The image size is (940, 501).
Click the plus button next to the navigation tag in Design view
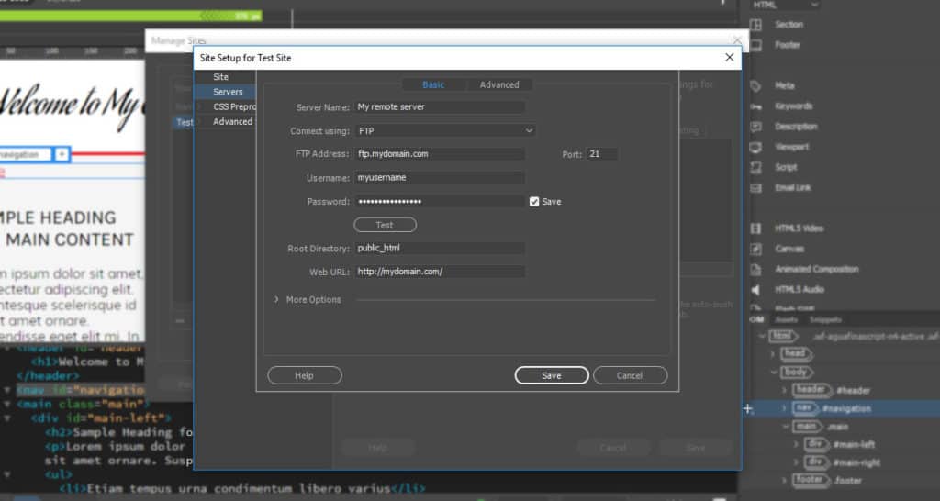coord(62,155)
